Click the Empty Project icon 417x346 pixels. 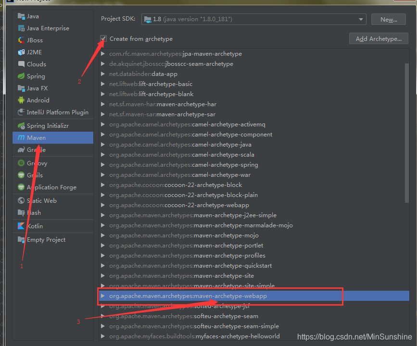point(21,239)
